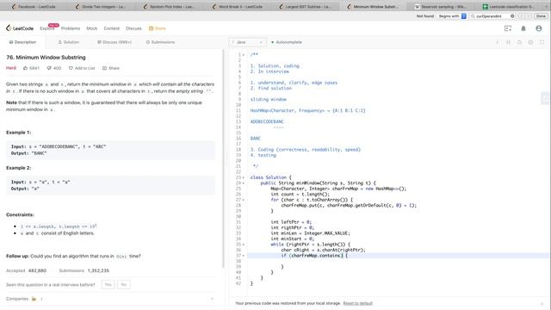This screenshot has width=551, height=310.
Task: Collapse class Solution fold at line 23
Action: pyautogui.click(x=244, y=178)
